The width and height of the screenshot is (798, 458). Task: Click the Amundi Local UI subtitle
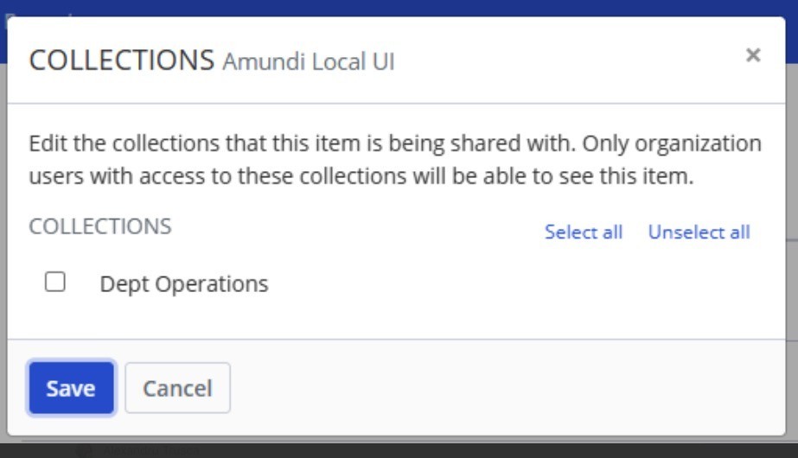coord(309,62)
